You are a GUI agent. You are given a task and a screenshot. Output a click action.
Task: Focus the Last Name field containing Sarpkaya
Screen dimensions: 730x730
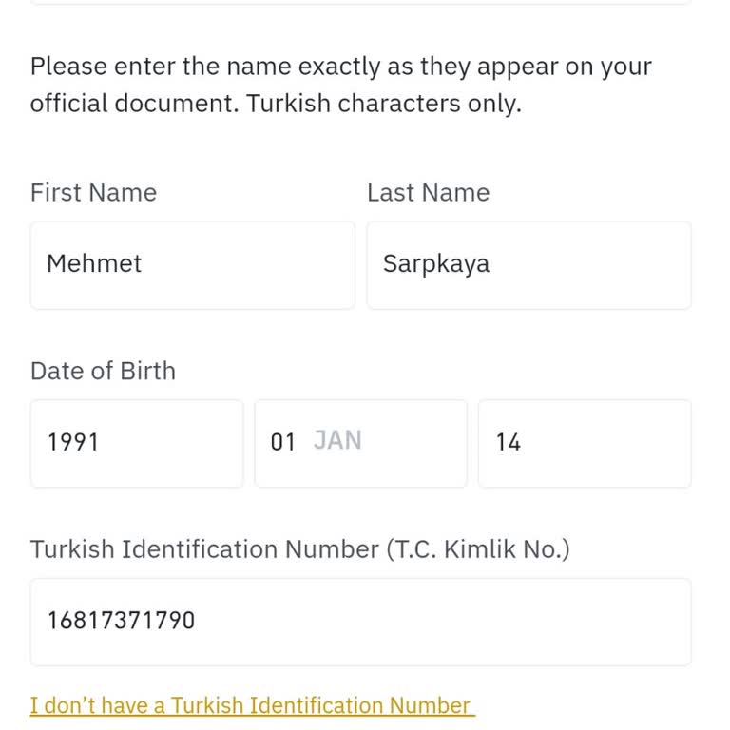point(528,265)
